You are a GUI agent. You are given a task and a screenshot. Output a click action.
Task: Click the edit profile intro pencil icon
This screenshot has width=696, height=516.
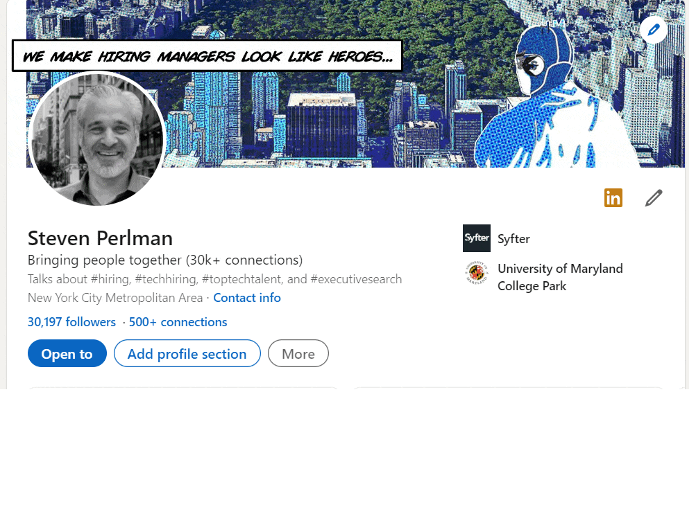[x=654, y=198]
